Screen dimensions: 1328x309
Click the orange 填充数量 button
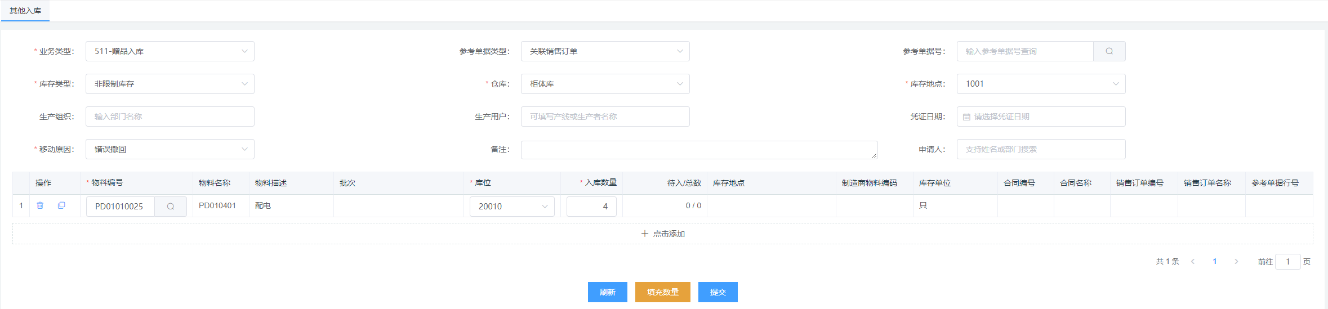[662, 292]
